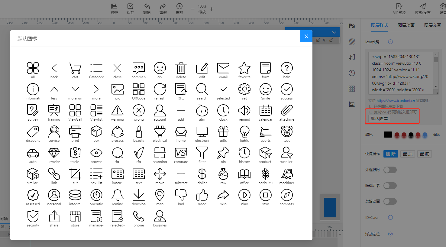
Task: Choose the home sofa icon
Action: (181, 132)
